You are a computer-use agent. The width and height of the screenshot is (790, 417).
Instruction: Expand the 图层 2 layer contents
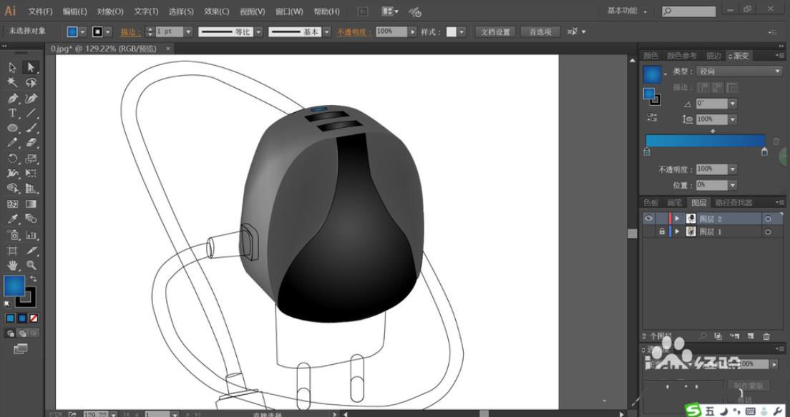677,218
